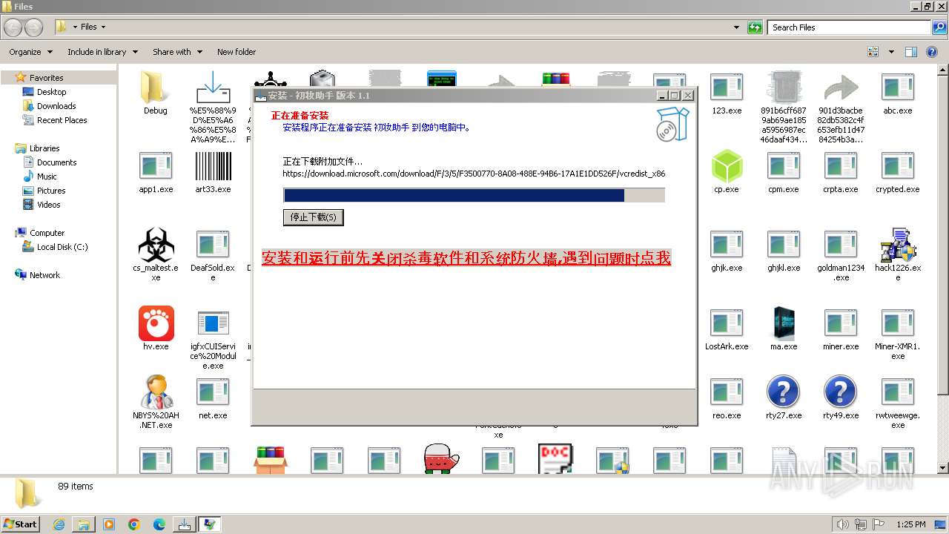The height and width of the screenshot is (534, 949).
Task: Expand the address bar history dropdown
Action: coord(736,27)
